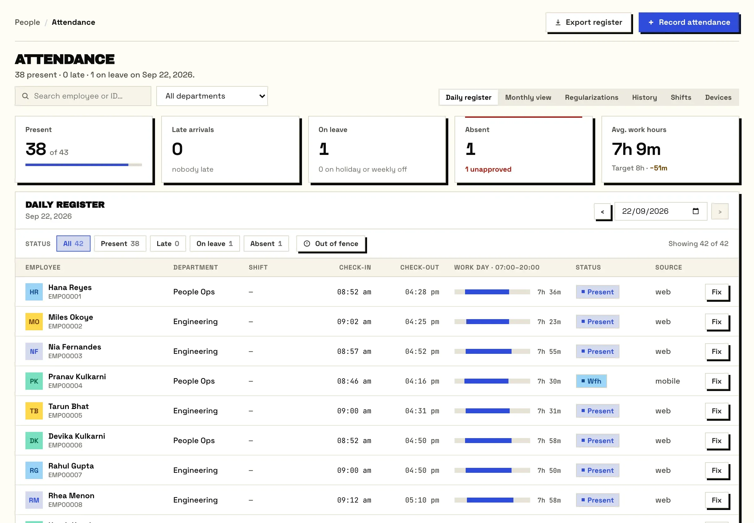This screenshot has height=523, width=754.
Task: Click the CHECK-IN column header
Action: [x=355, y=267]
